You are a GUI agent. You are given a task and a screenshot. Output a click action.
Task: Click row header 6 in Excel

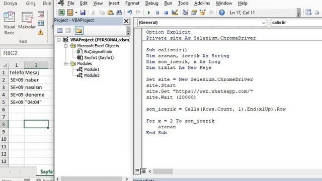(4, 110)
